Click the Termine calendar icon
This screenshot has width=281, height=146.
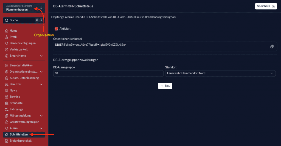[7, 97]
